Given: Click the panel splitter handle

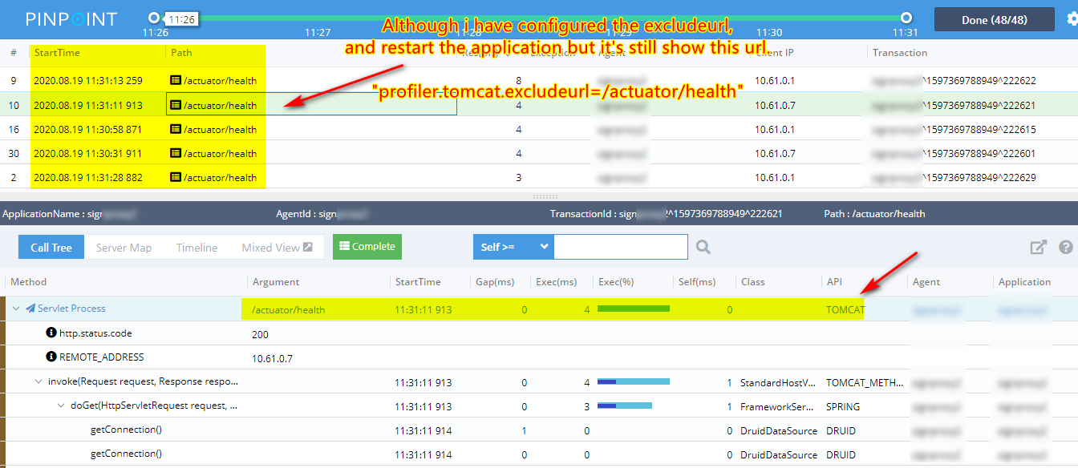Looking at the screenshot, I should pos(545,196).
